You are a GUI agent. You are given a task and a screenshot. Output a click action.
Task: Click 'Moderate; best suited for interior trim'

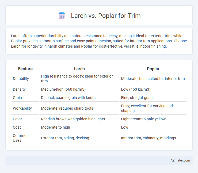pos(153,79)
